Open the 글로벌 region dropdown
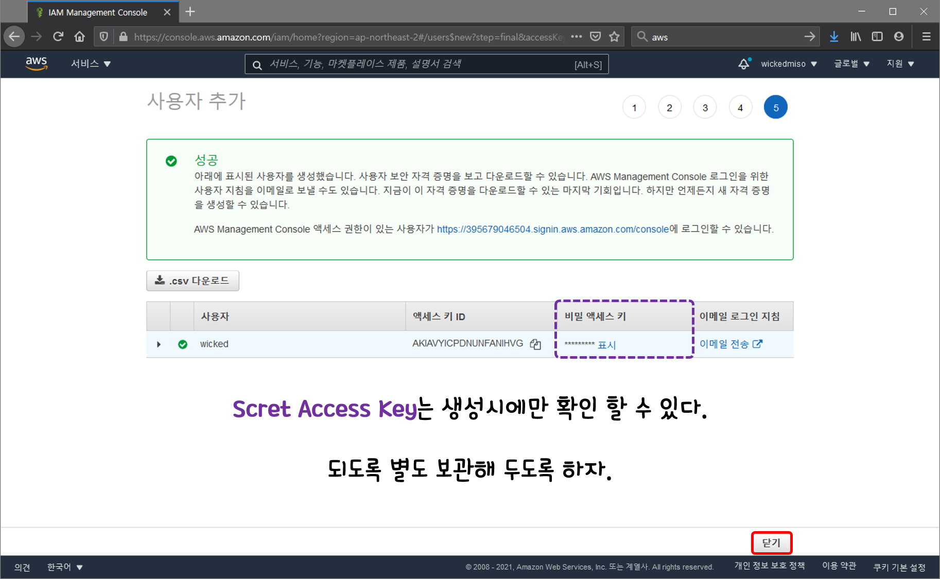The width and height of the screenshot is (940, 579). click(x=852, y=64)
